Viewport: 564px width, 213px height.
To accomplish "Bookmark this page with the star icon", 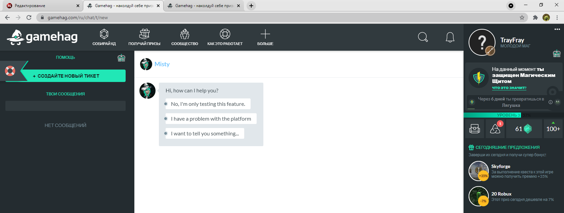I will [x=522, y=17].
